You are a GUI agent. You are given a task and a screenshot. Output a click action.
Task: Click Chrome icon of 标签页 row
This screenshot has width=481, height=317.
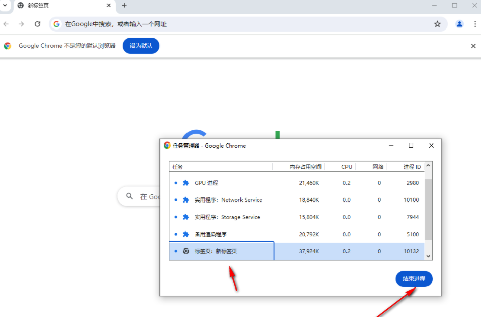[186, 251]
